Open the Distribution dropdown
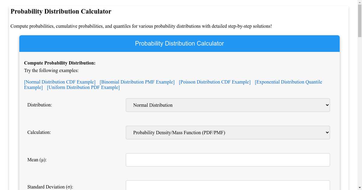The height and width of the screenshot is (190, 362). coord(228,105)
